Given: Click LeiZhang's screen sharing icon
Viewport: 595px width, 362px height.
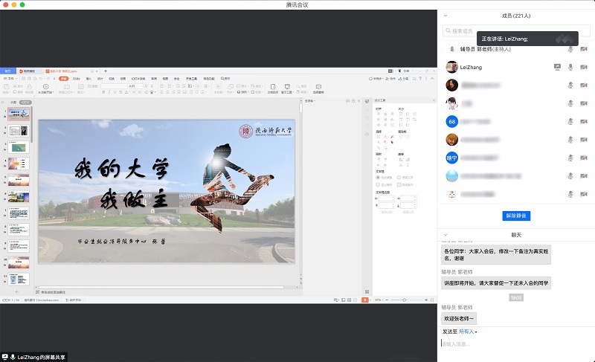Looking at the screenshot, I should [557, 67].
